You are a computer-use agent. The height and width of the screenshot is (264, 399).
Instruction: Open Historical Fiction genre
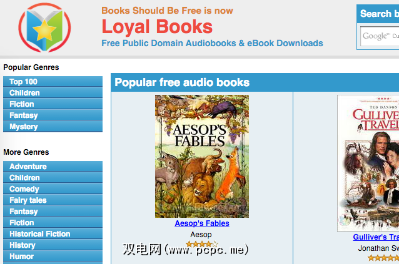(53, 234)
